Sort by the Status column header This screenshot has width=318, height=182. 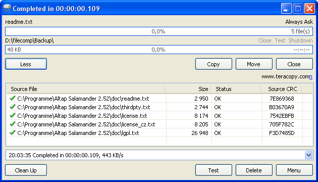236,89
